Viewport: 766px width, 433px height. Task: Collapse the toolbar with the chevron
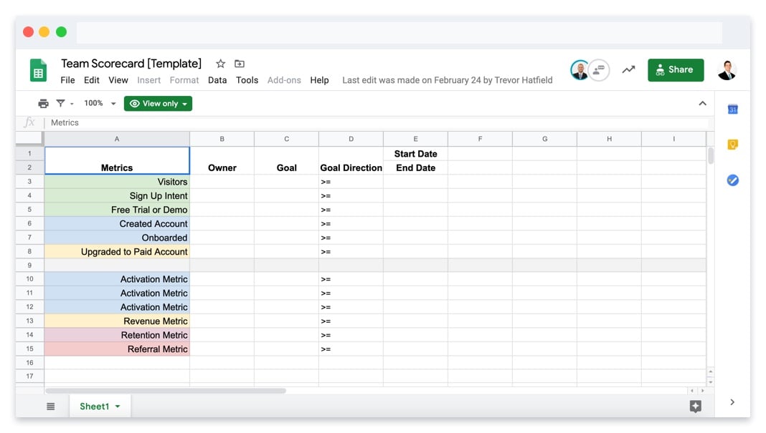pyautogui.click(x=702, y=103)
